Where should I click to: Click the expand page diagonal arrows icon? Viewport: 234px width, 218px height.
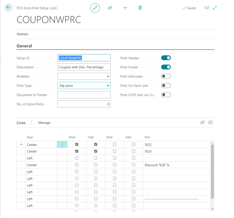pos(215,8)
